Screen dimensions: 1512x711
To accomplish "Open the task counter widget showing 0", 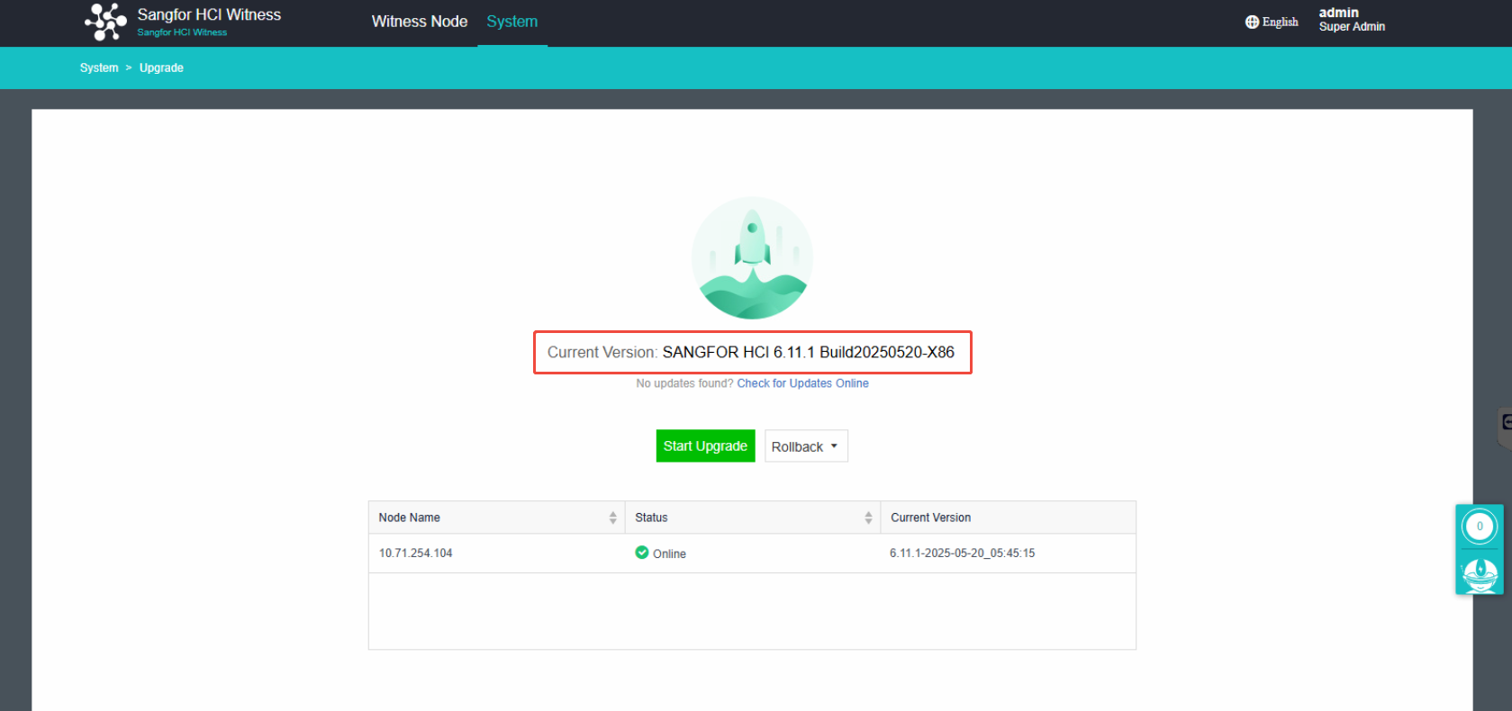I will 1479,526.
